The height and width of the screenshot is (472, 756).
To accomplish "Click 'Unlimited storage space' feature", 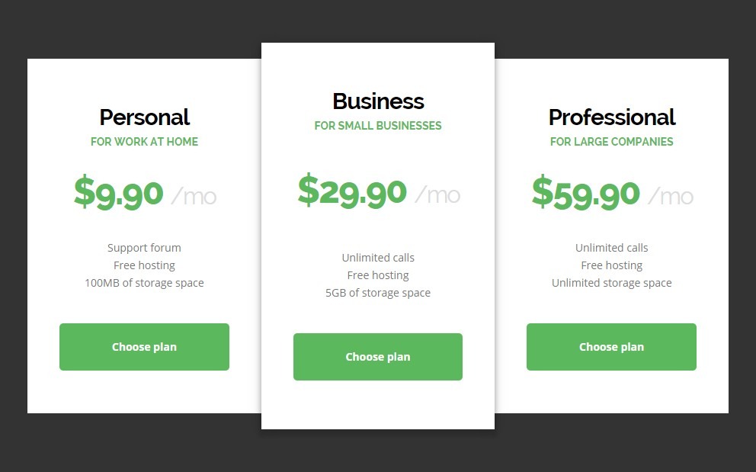I will pyautogui.click(x=611, y=283).
